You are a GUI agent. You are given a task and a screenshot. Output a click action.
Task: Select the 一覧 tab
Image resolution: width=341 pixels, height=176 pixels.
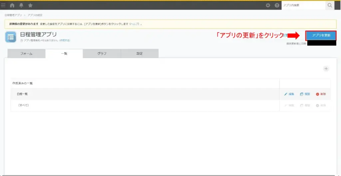tap(64, 53)
